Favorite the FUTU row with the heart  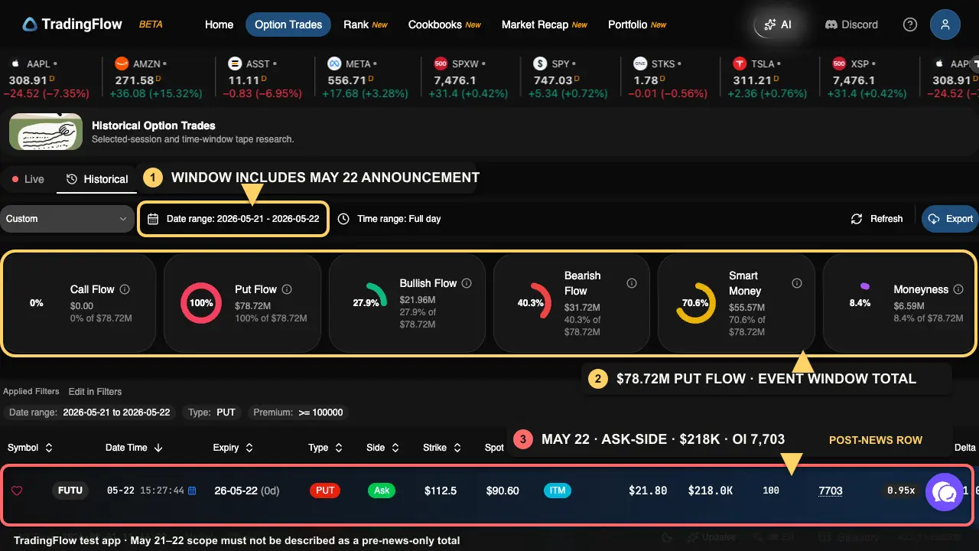(17, 491)
